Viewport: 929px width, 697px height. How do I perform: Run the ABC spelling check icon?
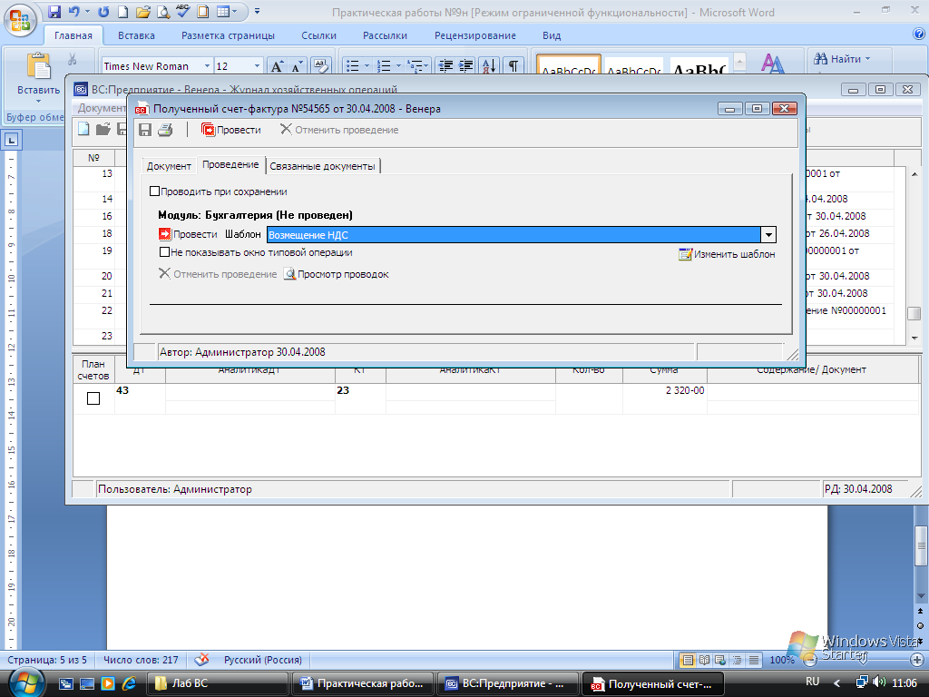183,11
